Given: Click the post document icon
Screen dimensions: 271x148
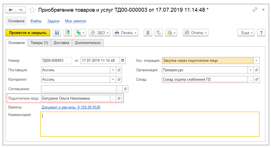Looking at the screenshot, I should pyautogui.click(x=67, y=33).
